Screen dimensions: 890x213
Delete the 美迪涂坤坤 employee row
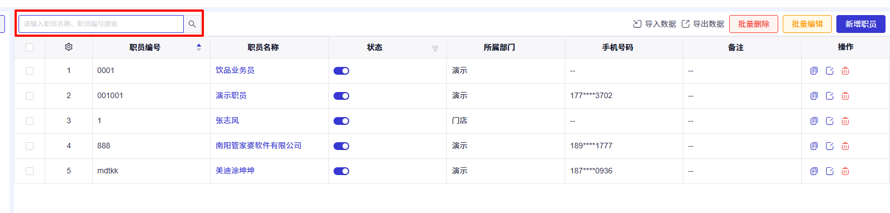(845, 171)
